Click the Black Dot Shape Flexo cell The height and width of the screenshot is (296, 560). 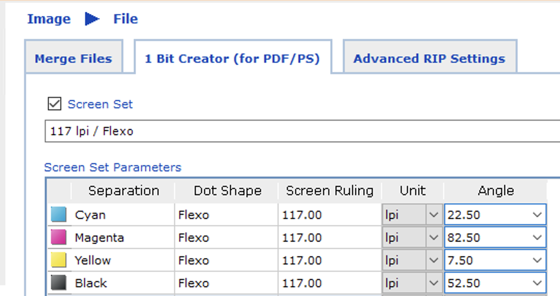226,283
